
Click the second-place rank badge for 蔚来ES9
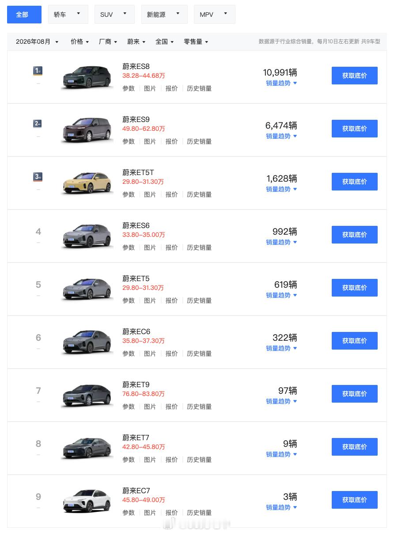point(38,124)
